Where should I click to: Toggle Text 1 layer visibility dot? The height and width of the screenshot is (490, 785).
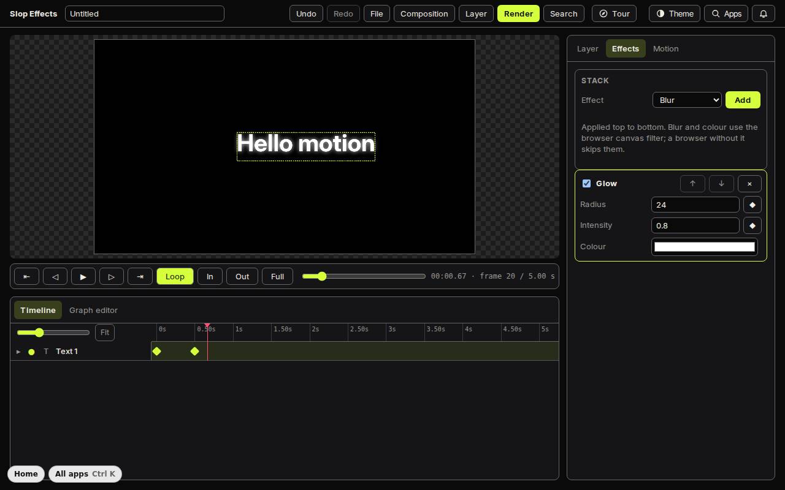(x=31, y=352)
